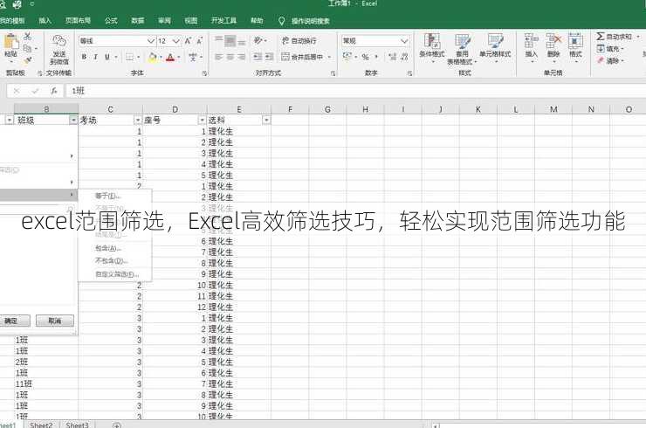Toggle Middle Align icon
The image size is (646, 428).
click(x=230, y=40)
